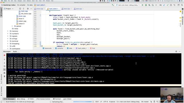Expand the strings folder
Screen dimensions: 184x103
(8, 39)
